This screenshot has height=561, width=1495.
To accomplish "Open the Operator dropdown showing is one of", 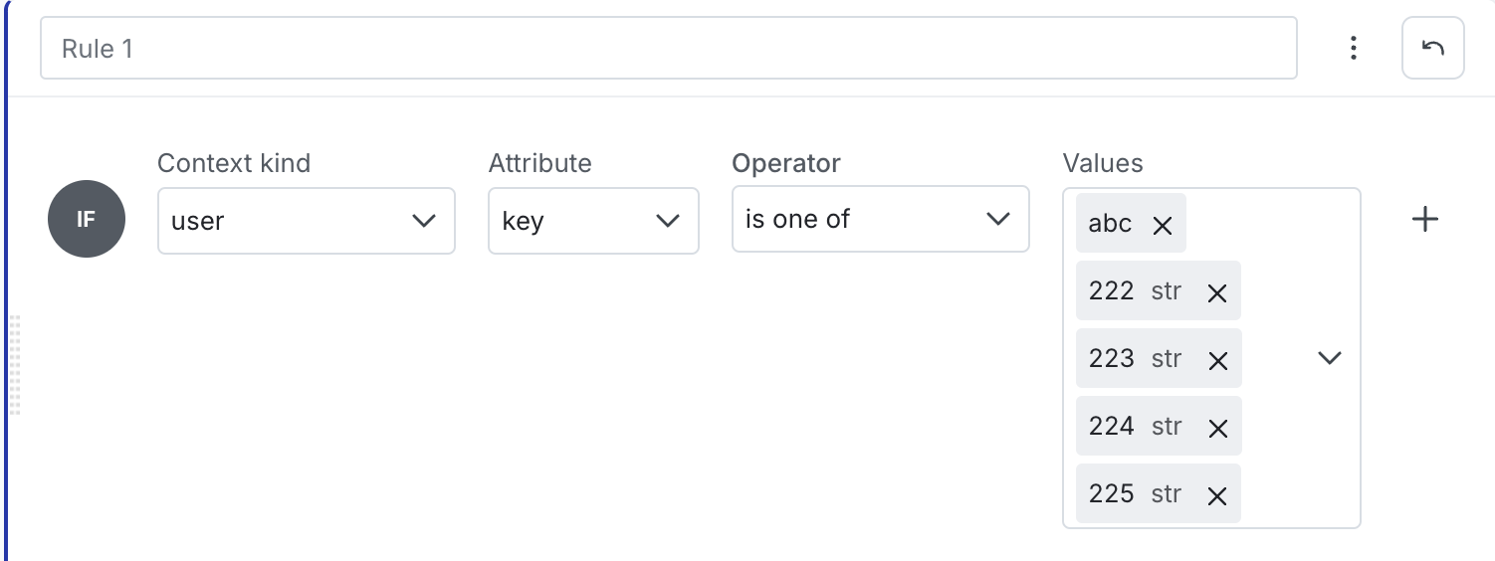I will coord(880,219).
